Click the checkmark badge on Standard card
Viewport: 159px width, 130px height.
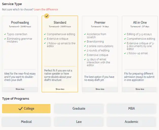click(x=47, y=16)
